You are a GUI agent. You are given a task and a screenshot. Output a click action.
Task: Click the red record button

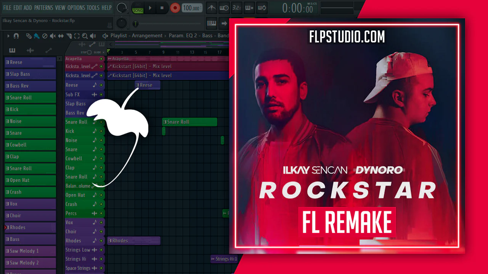[x=175, y=8]
